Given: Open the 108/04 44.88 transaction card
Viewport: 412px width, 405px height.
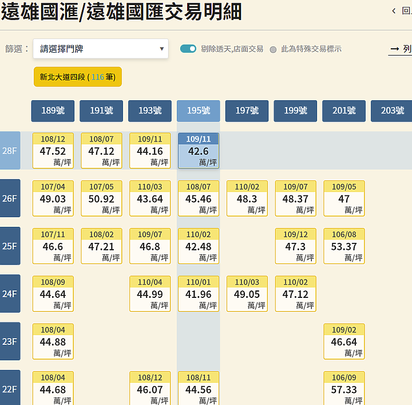Looking at the screenshot, I should click(x=53, y=341).
